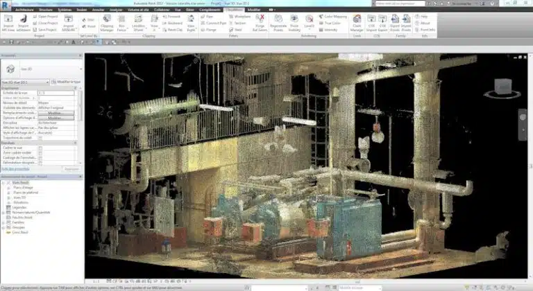This screenshot has width=533, height=291.
Task: Open the Vue 3D view selector dropdown
Action: tap(24, 81)
